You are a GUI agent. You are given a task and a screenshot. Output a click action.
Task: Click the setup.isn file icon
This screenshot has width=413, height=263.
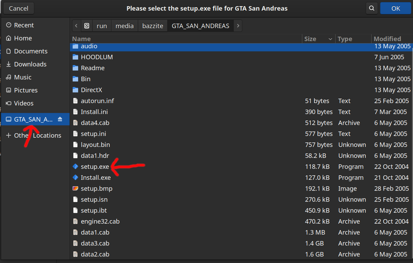coord(75,199)
